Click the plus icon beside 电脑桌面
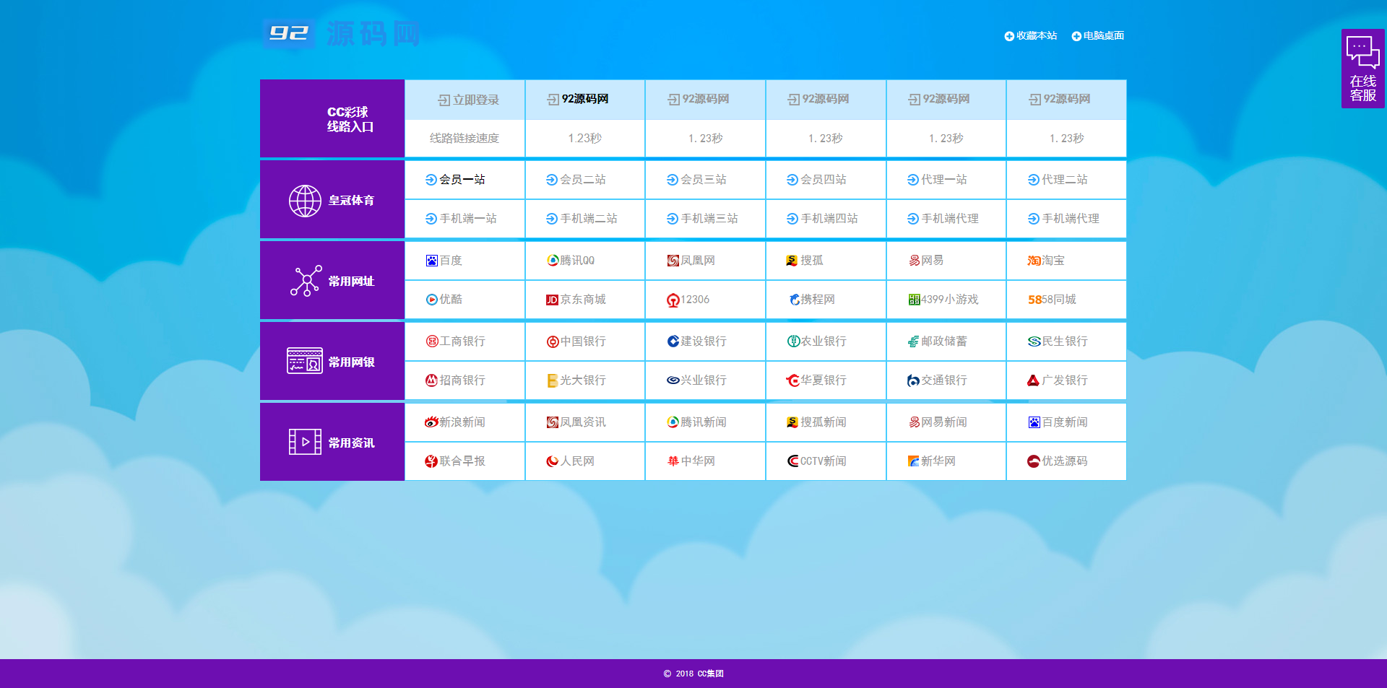 click(1076, 36)
